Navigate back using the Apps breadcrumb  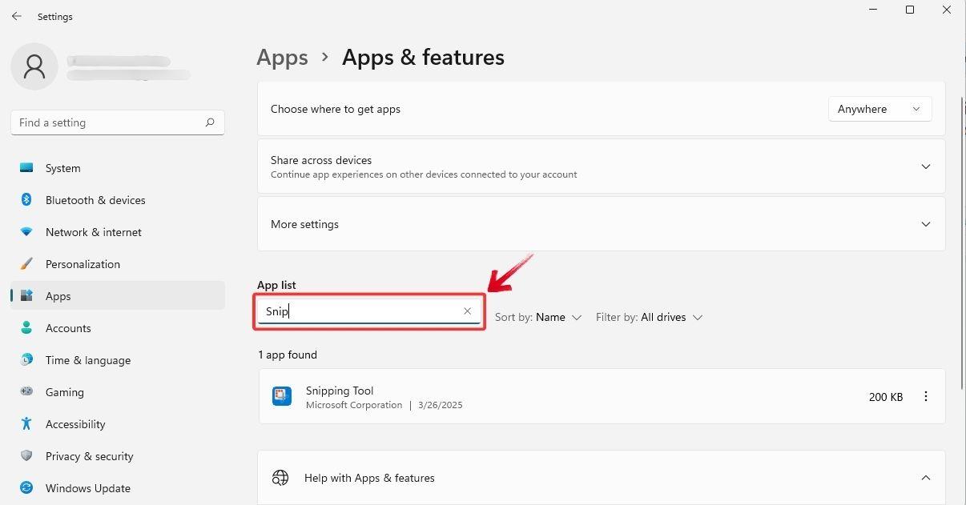click(282, 57)
